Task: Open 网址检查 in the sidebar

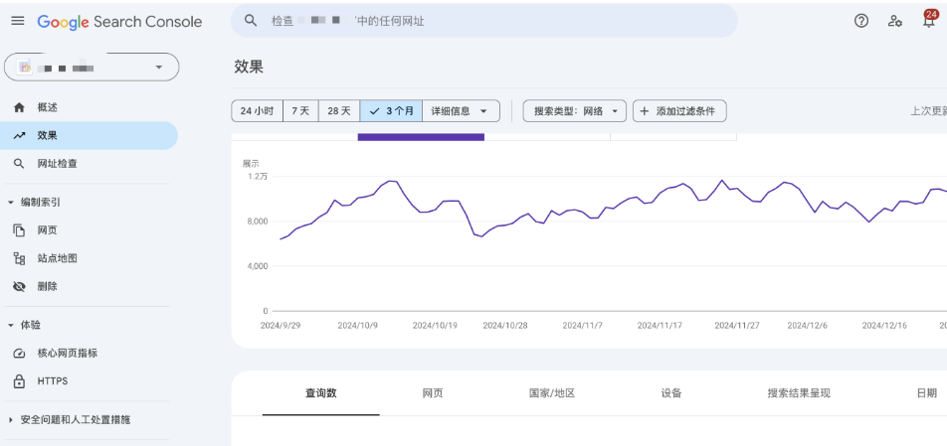Action: pyautogui.click(x=57, y=164)
